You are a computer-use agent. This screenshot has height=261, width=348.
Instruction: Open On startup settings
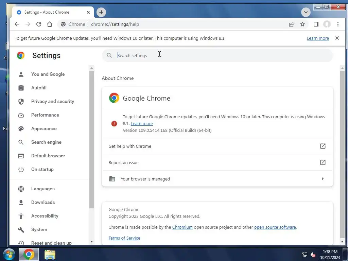click(42, 169)
